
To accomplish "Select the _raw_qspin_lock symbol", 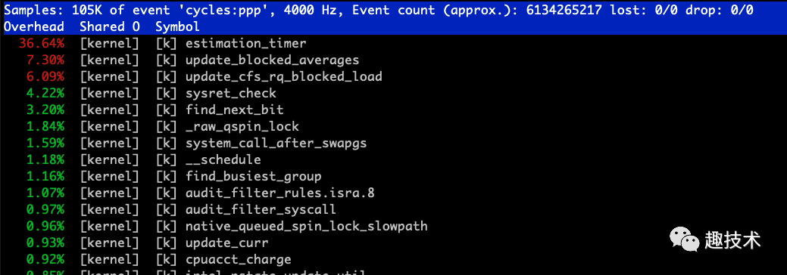I will click(x=242, y=127).
